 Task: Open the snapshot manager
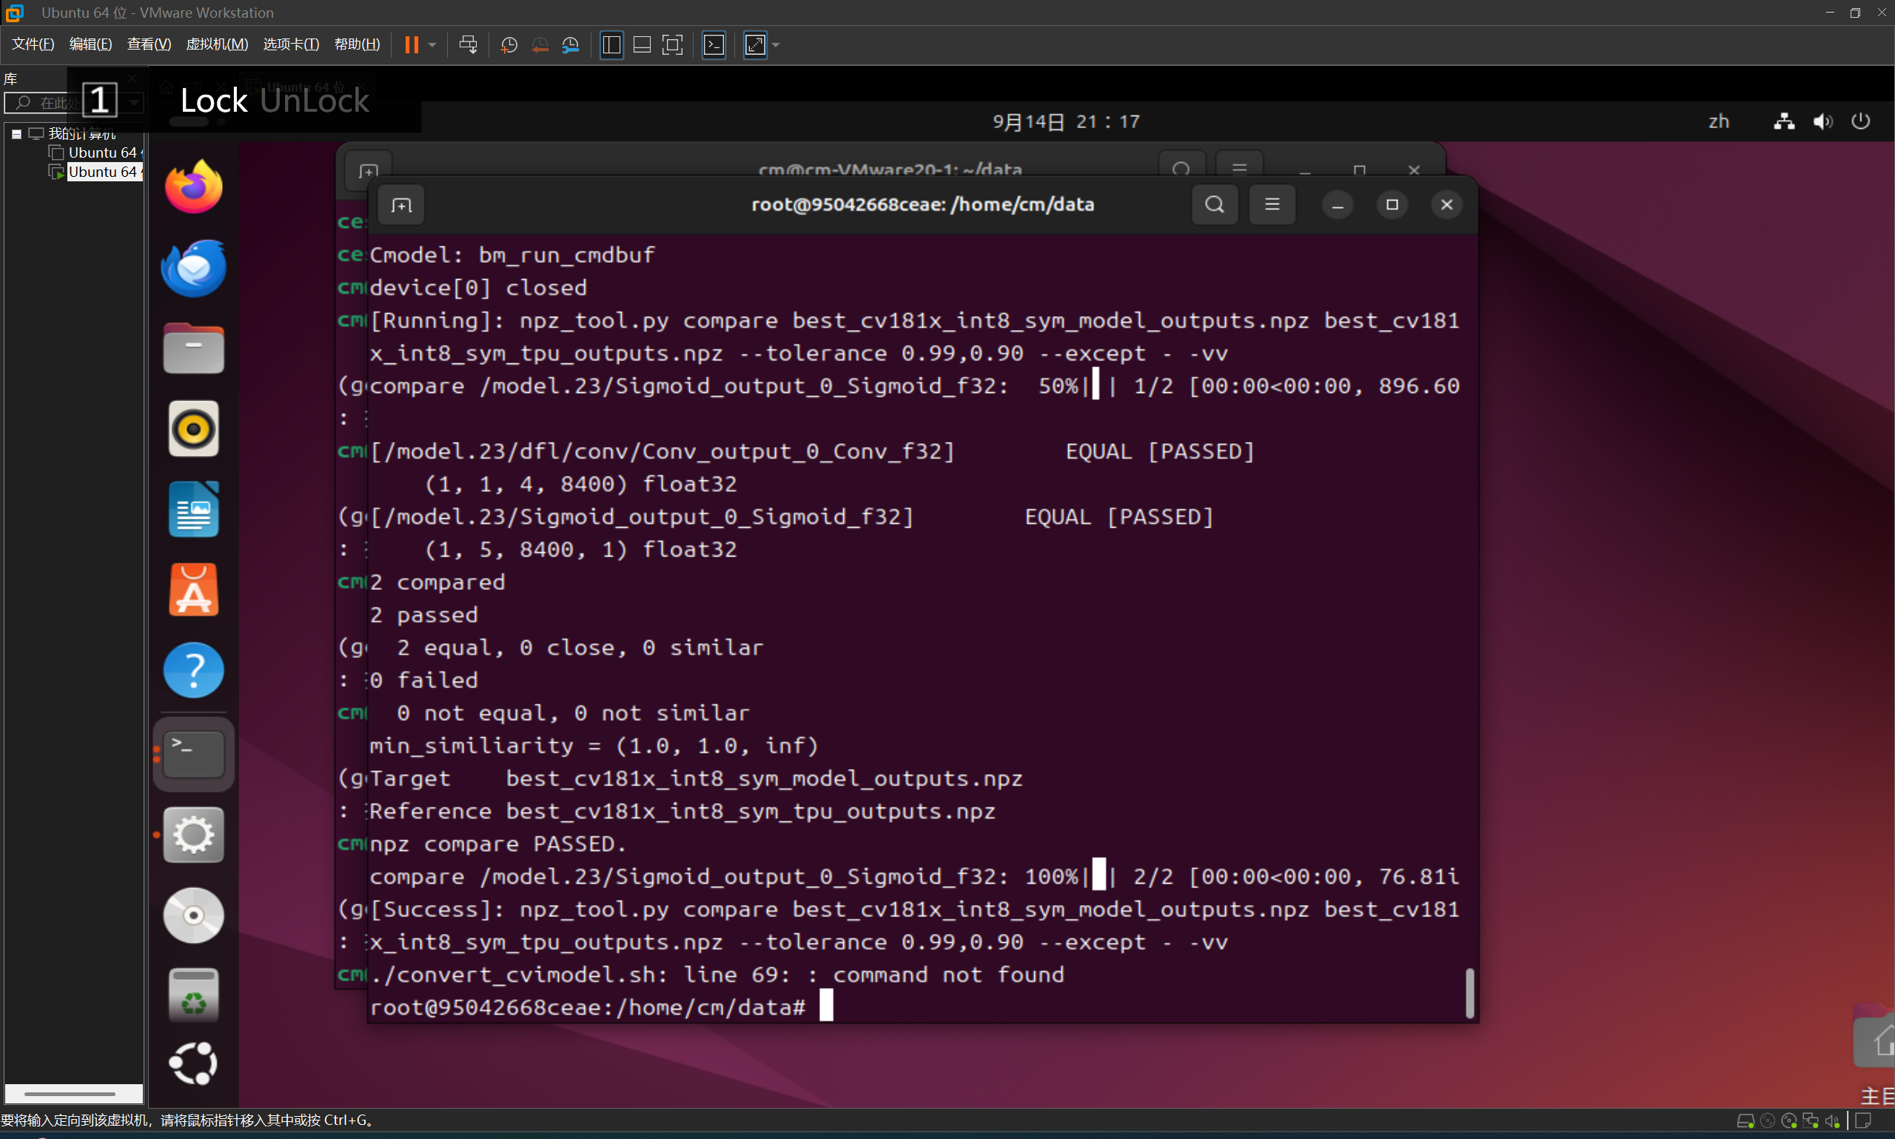570,44
